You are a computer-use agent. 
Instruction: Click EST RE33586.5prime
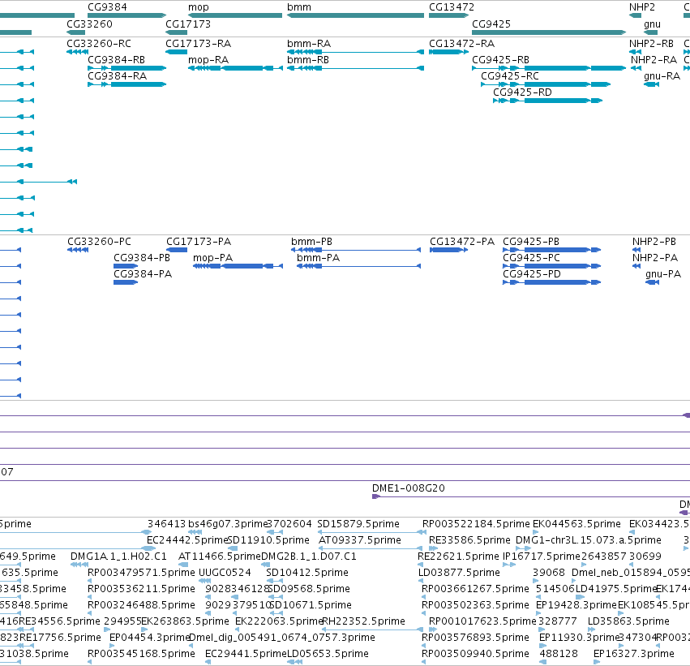[x=469, y=540]
